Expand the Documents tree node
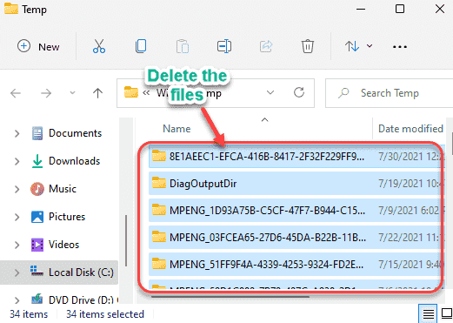 coord(17,133)
